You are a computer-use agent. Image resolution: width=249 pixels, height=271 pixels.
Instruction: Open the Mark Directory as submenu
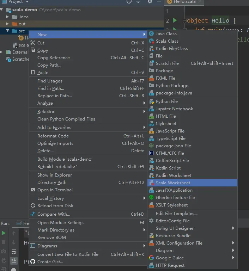pos(88,230)
